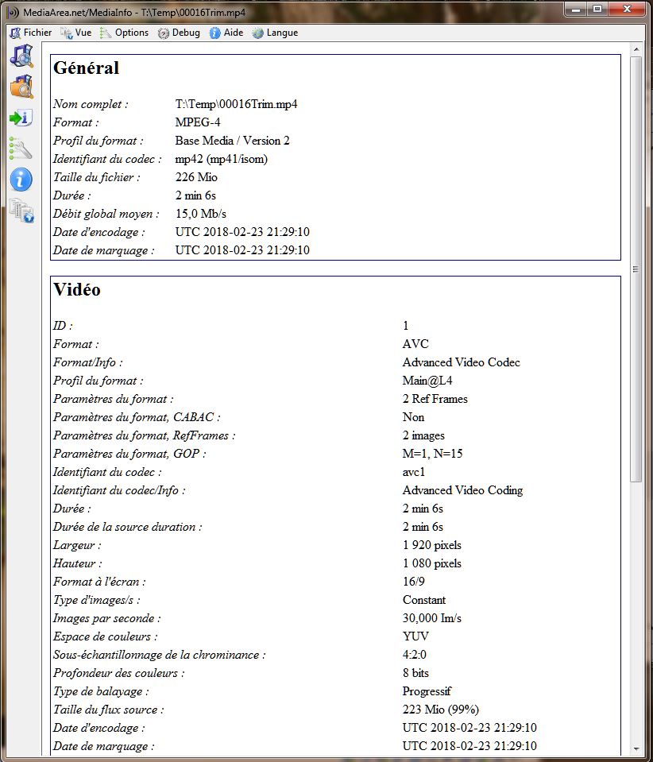Click the vertical scrollbar thumb
The height and width of the screenshot is (762, 653).
(x=636, y=269)
